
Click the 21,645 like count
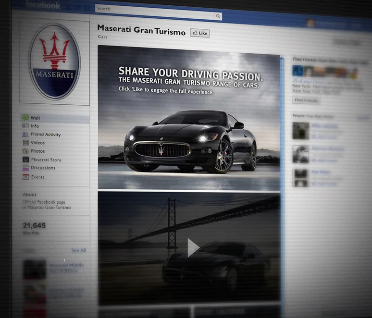click(x=34, y=225)
